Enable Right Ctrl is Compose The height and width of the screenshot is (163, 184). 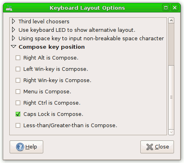[18, 103]
